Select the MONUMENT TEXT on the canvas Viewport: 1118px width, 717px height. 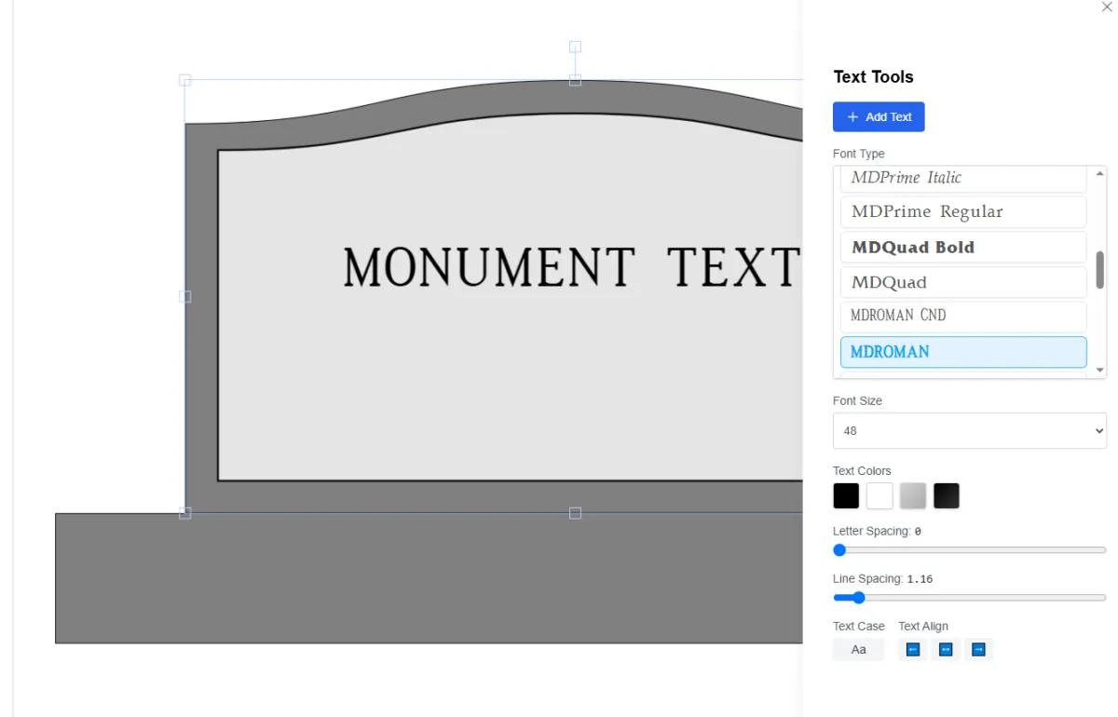(571, 267)
